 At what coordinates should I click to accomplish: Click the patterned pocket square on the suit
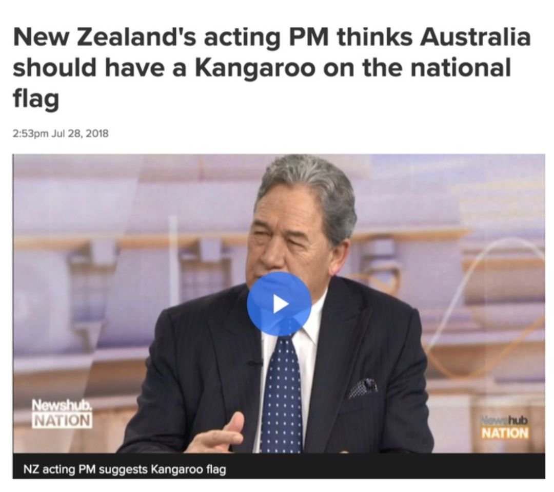362,388
